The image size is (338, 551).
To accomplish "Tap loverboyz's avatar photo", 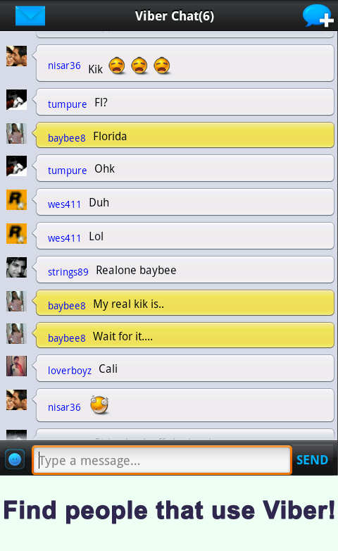I will 16,366.
